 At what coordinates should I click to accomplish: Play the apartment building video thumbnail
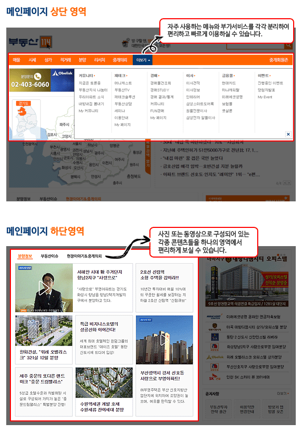(164, 340)
